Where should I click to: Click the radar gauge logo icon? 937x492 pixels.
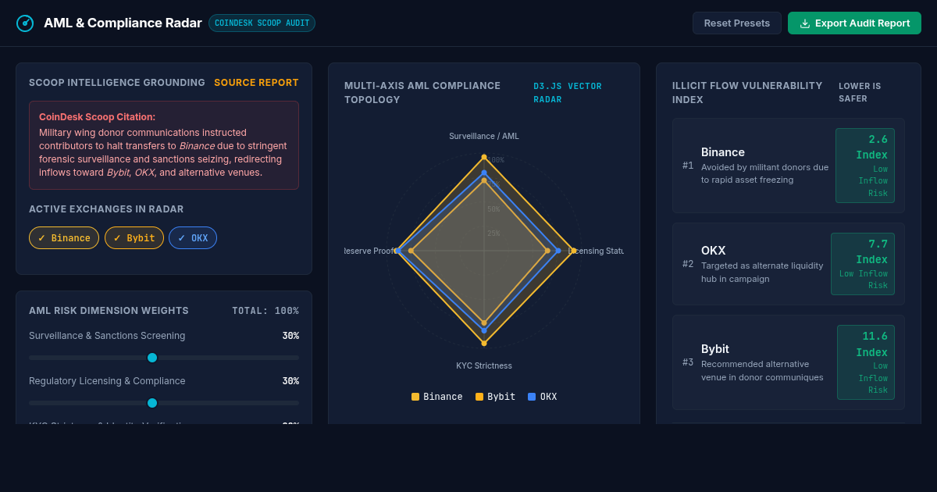coord(25,23)
